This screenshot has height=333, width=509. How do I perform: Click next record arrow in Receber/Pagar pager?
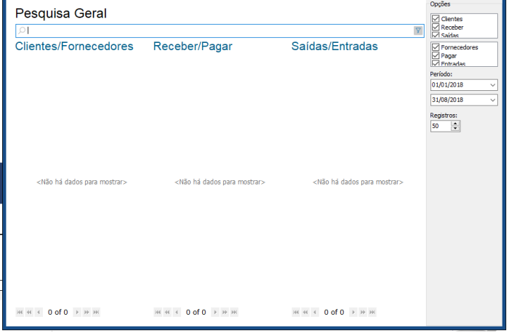click(x=215, y=312)
